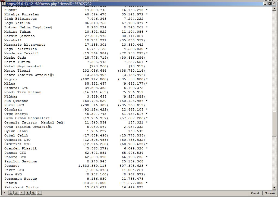Click Metro Ticari value (438.780.114)
Screen dimensions: 278x197
coord(131,71)
